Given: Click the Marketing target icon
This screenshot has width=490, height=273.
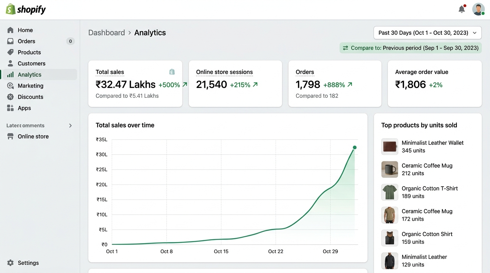Looking at the screenshot, I should pos(10,86).
